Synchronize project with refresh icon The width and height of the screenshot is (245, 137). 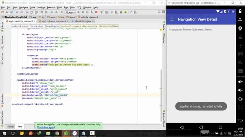12,12
